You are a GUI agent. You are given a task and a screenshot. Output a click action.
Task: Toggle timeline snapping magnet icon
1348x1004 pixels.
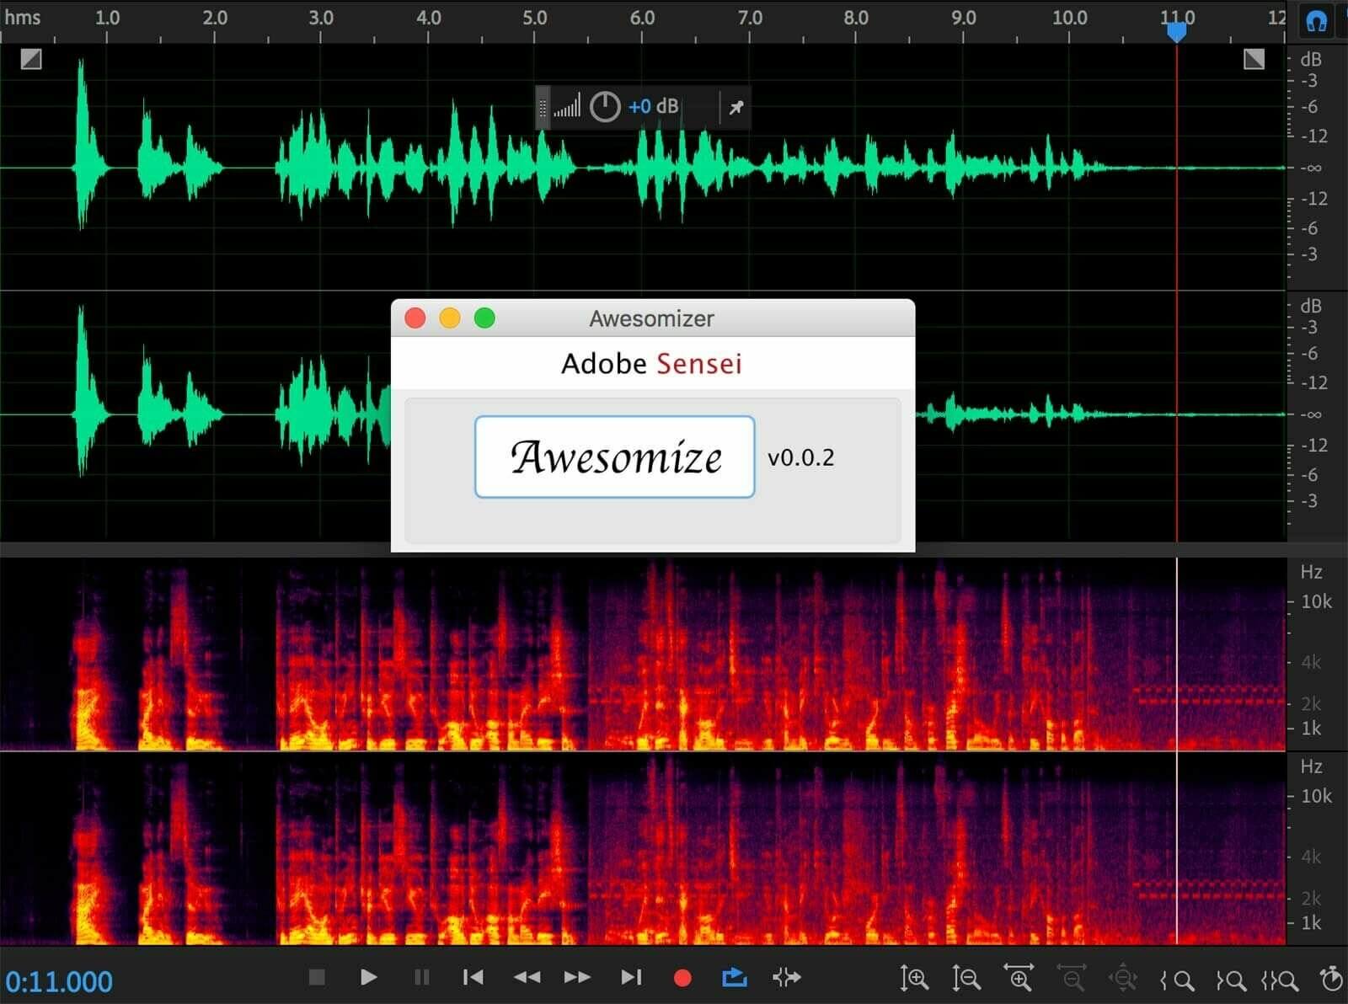(x=1316, y=21)
